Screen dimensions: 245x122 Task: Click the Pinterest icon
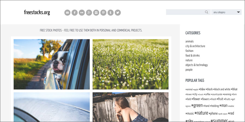103,12
